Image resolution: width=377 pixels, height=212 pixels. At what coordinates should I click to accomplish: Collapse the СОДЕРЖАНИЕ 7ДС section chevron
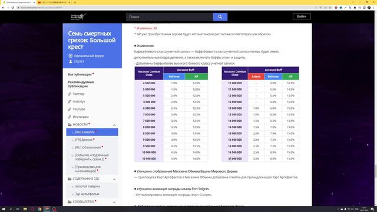click(x=114, y=179)
